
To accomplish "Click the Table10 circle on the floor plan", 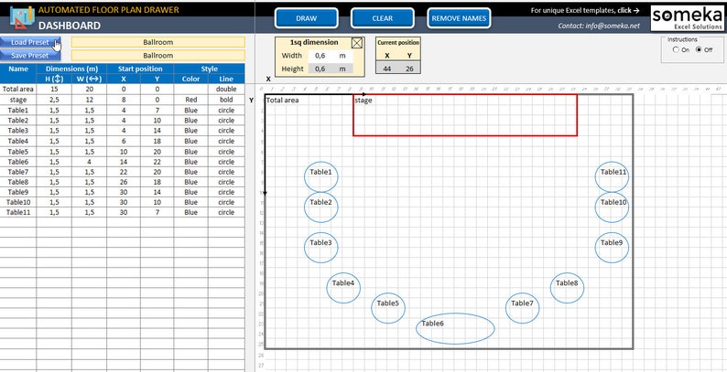I will [x=612, y=207].
